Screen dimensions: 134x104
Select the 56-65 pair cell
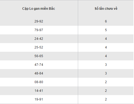pos(39,56)
